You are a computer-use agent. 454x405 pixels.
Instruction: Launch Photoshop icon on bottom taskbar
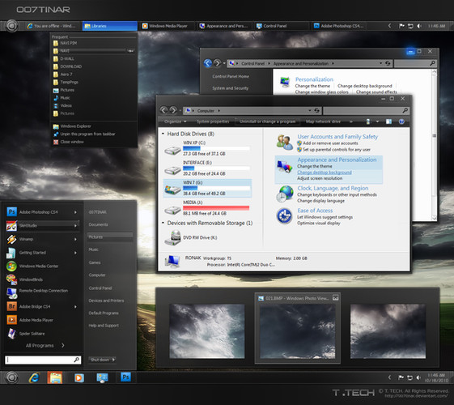(x=125, y=377)
